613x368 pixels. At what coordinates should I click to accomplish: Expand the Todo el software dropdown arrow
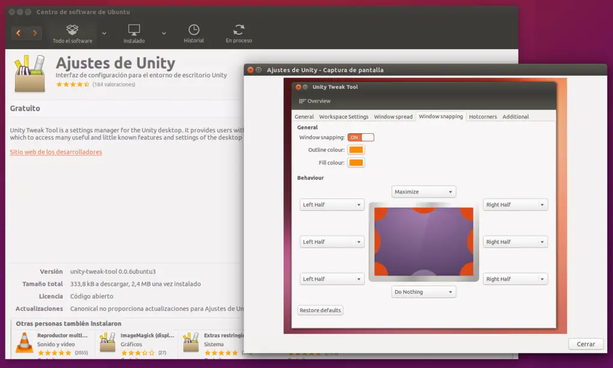104,34
